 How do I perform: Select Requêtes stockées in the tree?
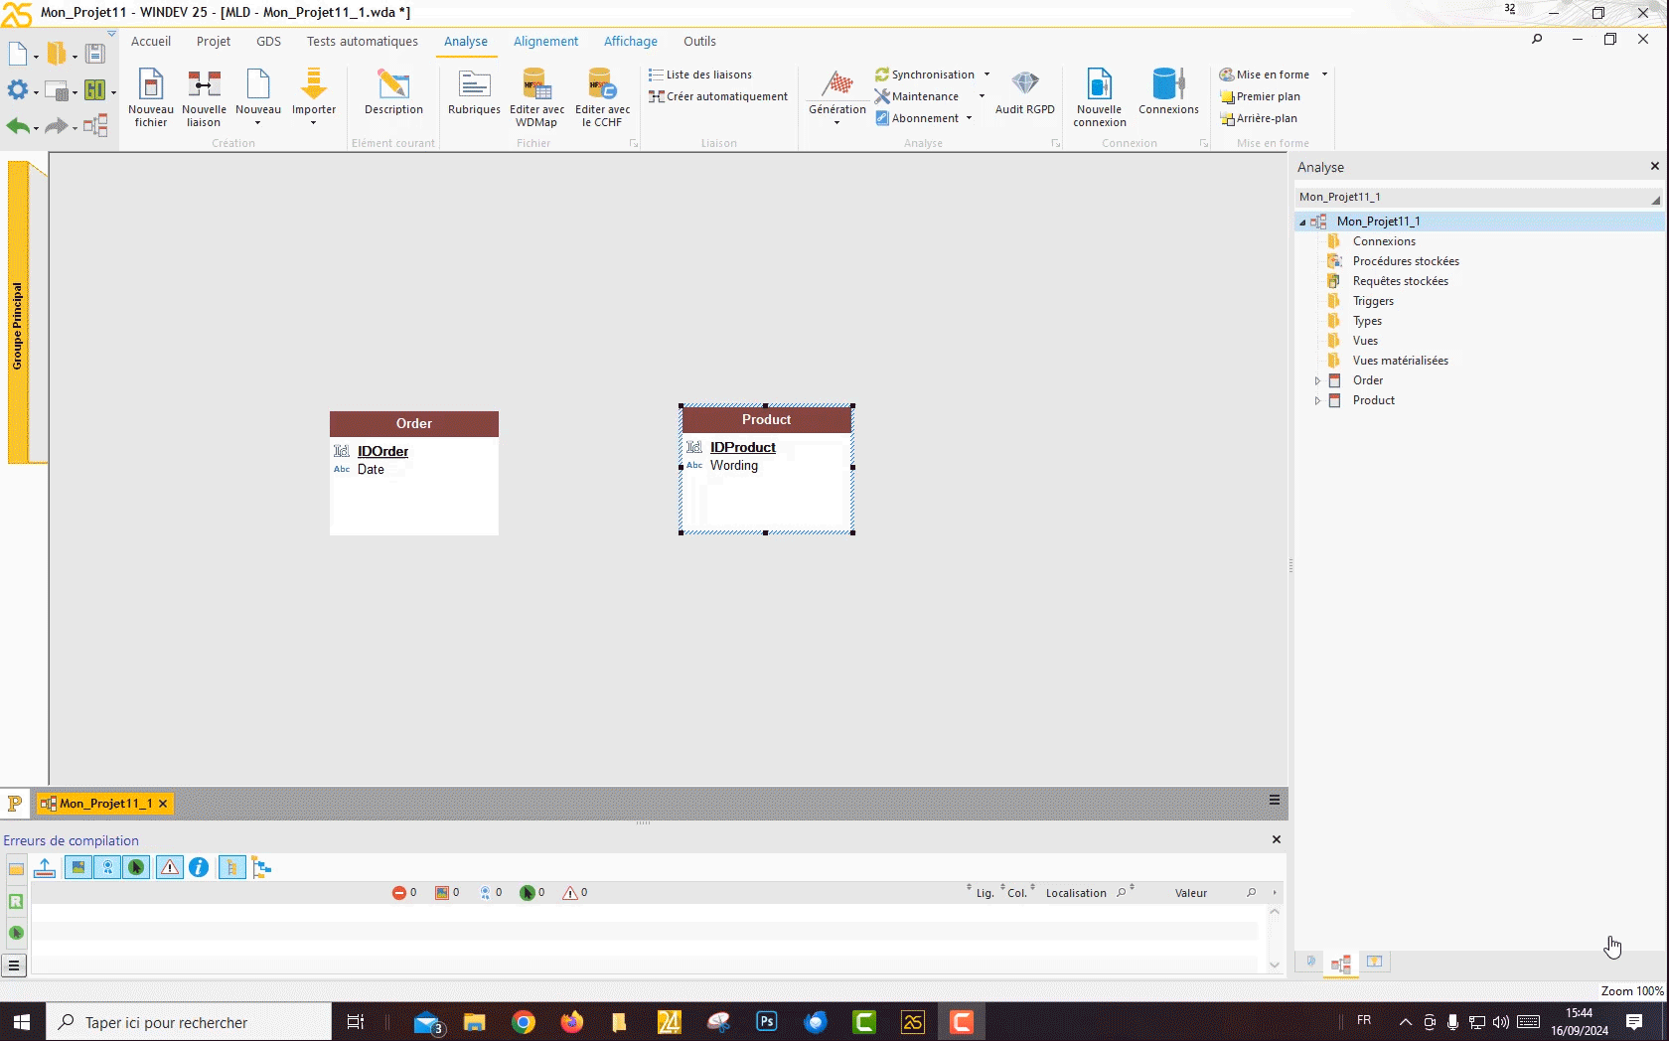(x=1400, y=281)
